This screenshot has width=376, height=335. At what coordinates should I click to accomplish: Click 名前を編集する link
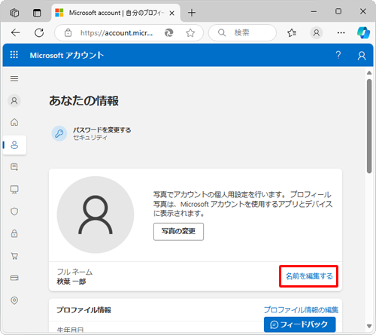pyautogui.click(x=309, y=276)
